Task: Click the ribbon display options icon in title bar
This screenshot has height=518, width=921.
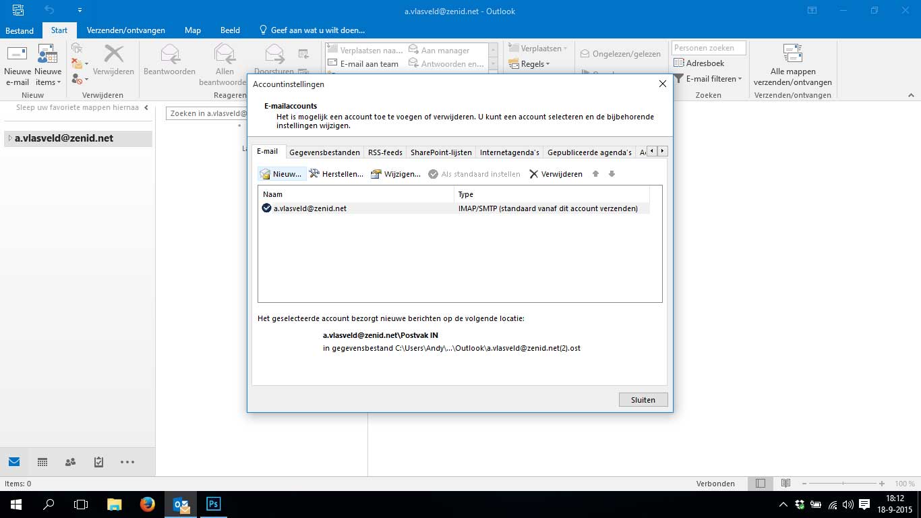Action: 812,10
